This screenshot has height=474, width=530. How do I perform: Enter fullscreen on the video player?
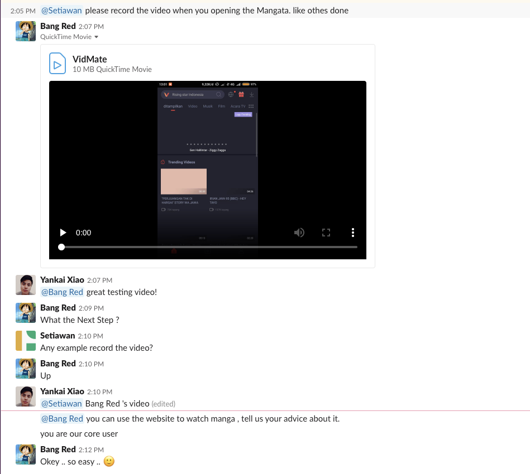click(x=326, y=233)
